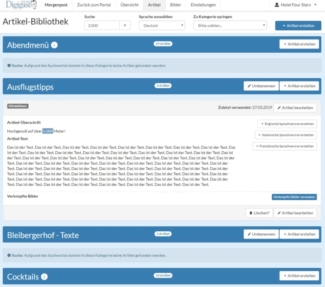The height and width of the screenshot is (287, 325).
Task: Click the info icon next to Abendmenü
Action: 54,45
